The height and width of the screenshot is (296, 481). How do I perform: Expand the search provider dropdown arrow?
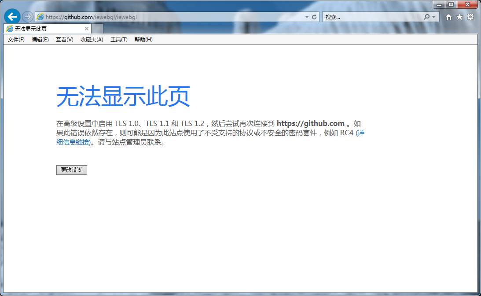tap(433, 17)
